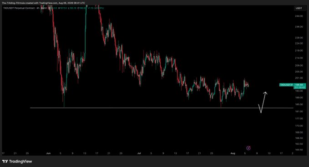Click the 185.00 price axis label

pyautogui.click(x=299, y=104)
